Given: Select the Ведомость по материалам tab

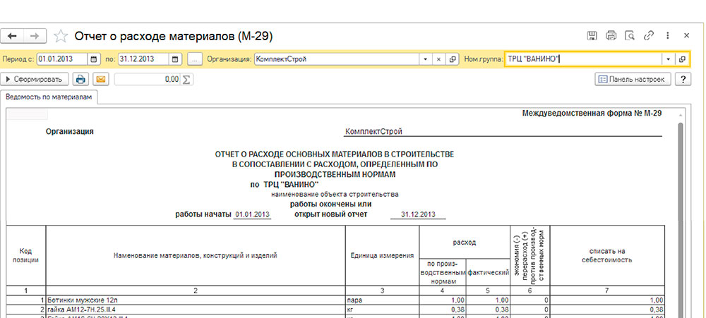Looking at the screenshot, I should 49,97.
